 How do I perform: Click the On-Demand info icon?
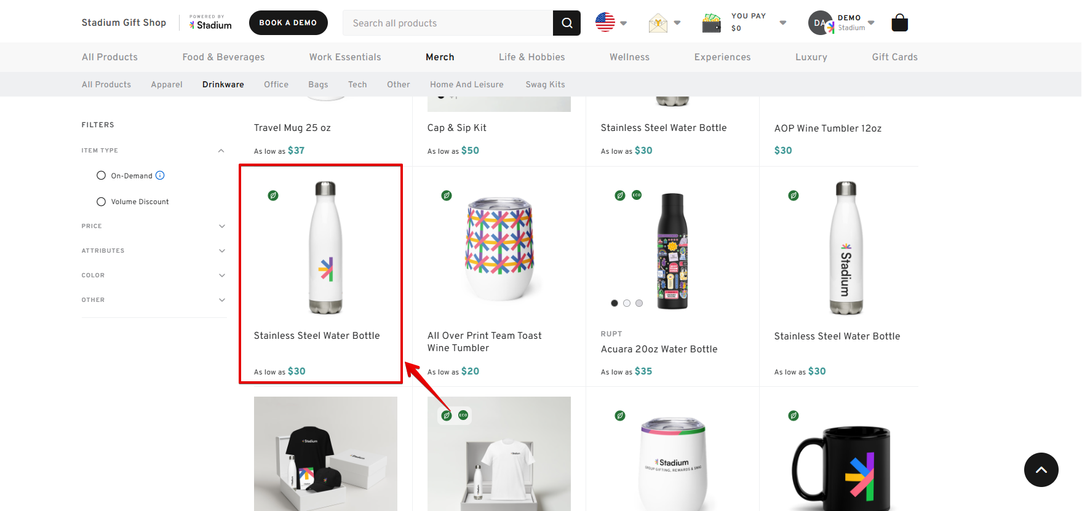pyautogui.click(x=160, y=175)
